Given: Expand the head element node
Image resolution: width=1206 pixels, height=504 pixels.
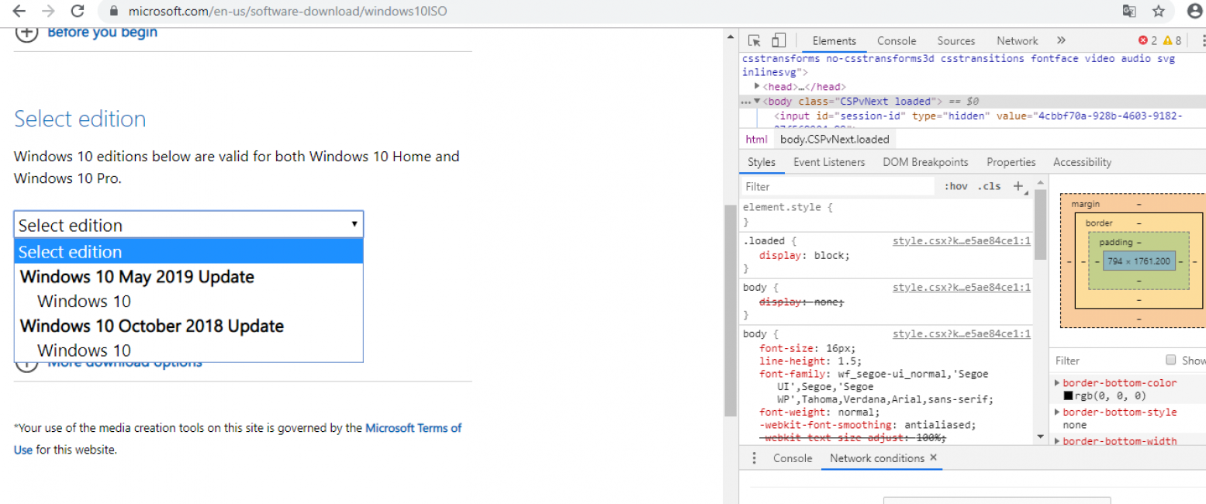Looking at the screenshot, I should pyautogui.click(x=757, y=86).
